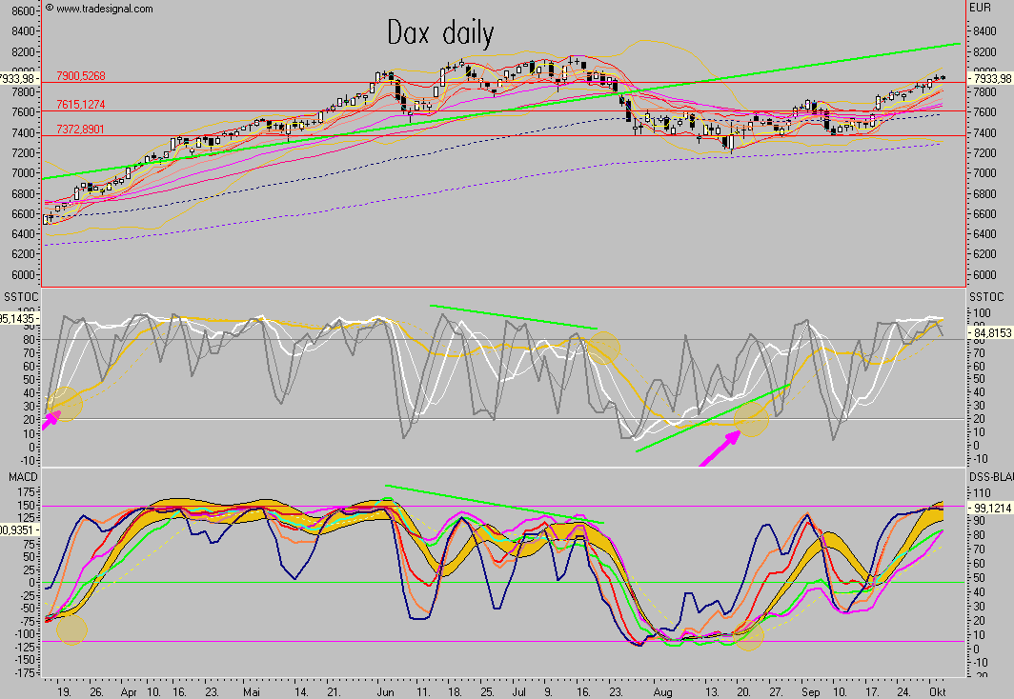
Task: Click the copyright symbol beside tradesignal URL
Action: (x=49, y=9)
